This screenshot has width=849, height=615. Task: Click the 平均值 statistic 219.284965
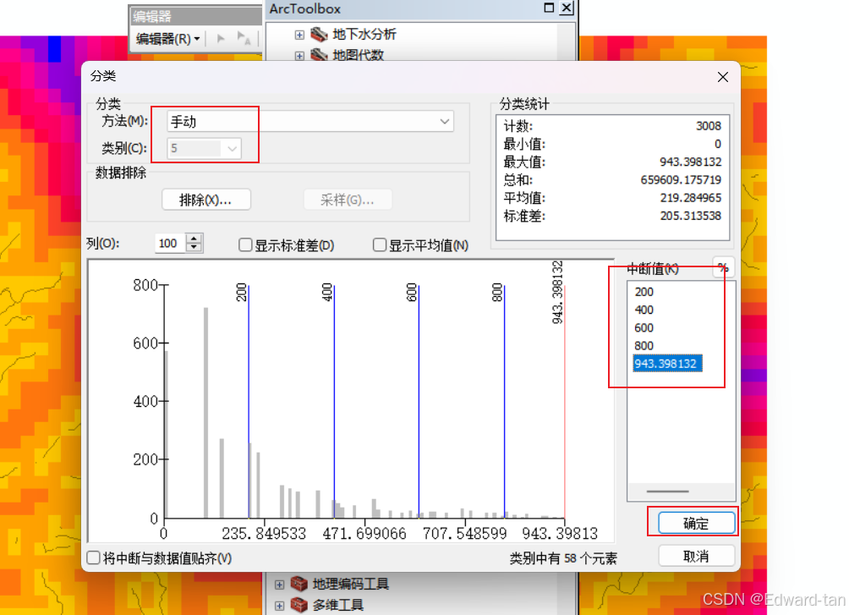coord(690,197)
